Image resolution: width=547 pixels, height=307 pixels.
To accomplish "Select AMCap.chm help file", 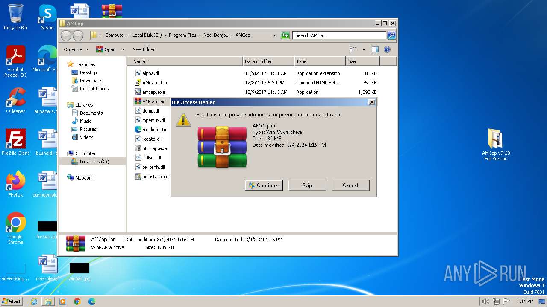I will [x=154, y=83].
